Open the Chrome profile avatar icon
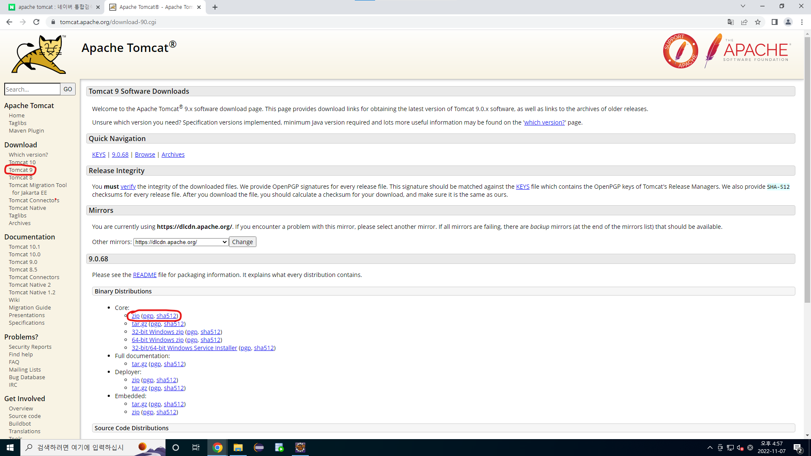 coord(788,22)
